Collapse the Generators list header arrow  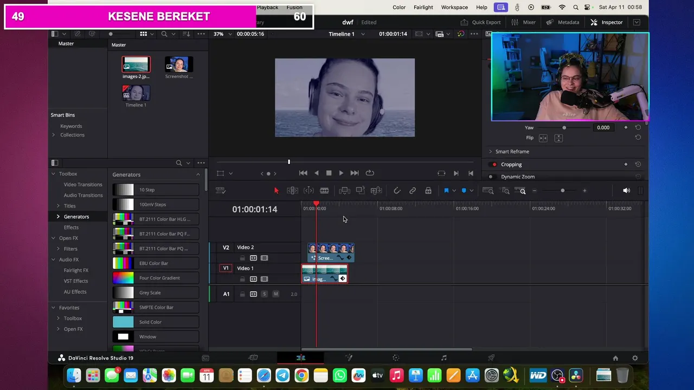[198, 174]
